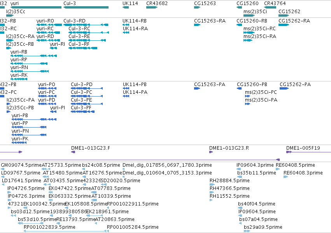This screenshot has width=331, height=233.
Task: Select transcript ms(2)35Ci-RC
Action: pos(249,33)
